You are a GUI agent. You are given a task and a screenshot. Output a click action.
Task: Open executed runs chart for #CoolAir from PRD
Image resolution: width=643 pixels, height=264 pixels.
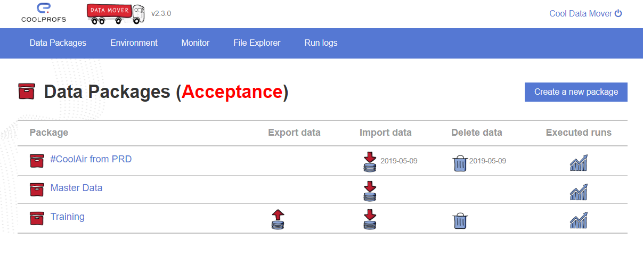(579, 162)
